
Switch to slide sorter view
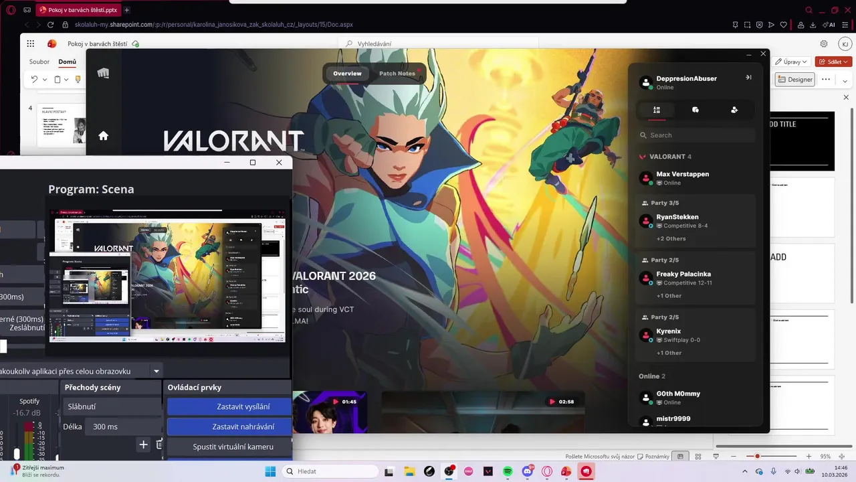point(698,457)
